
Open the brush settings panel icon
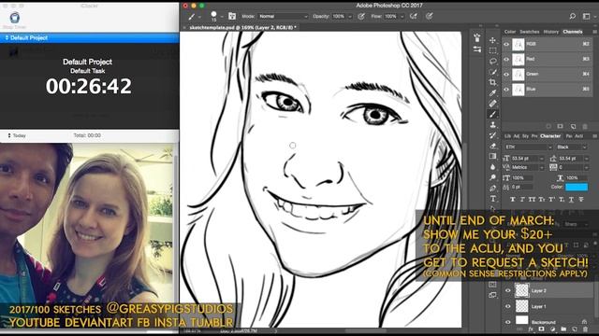477,38
